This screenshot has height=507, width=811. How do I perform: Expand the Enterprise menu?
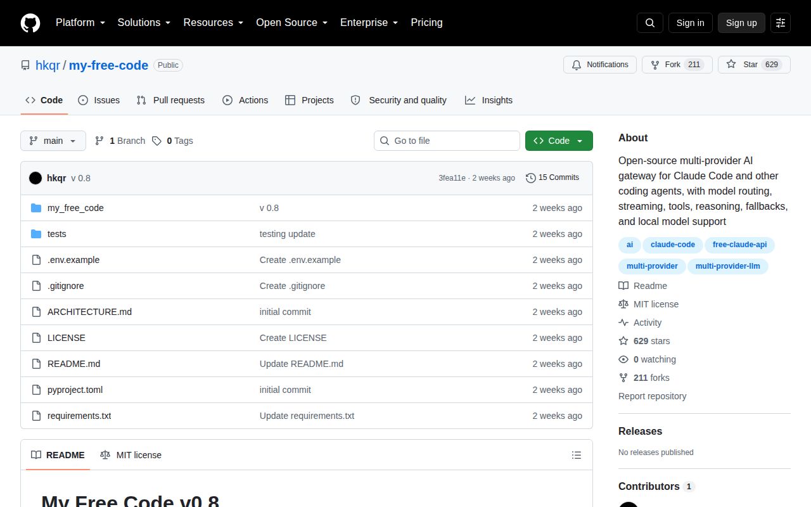369,23
